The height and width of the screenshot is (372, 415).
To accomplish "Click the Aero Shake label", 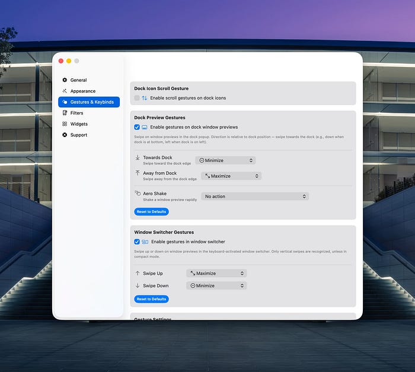I will (x=155, y=193).
